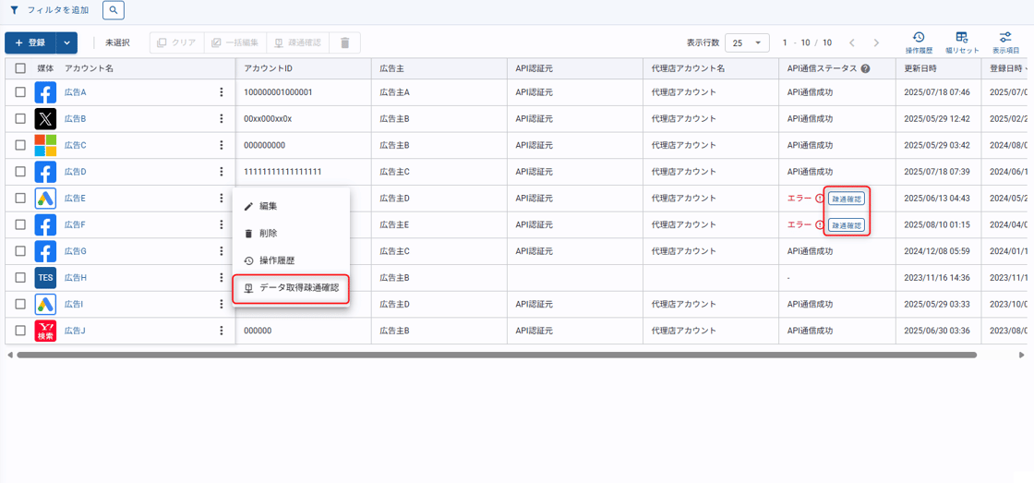Check the checkbox for 広告B row

20,119
